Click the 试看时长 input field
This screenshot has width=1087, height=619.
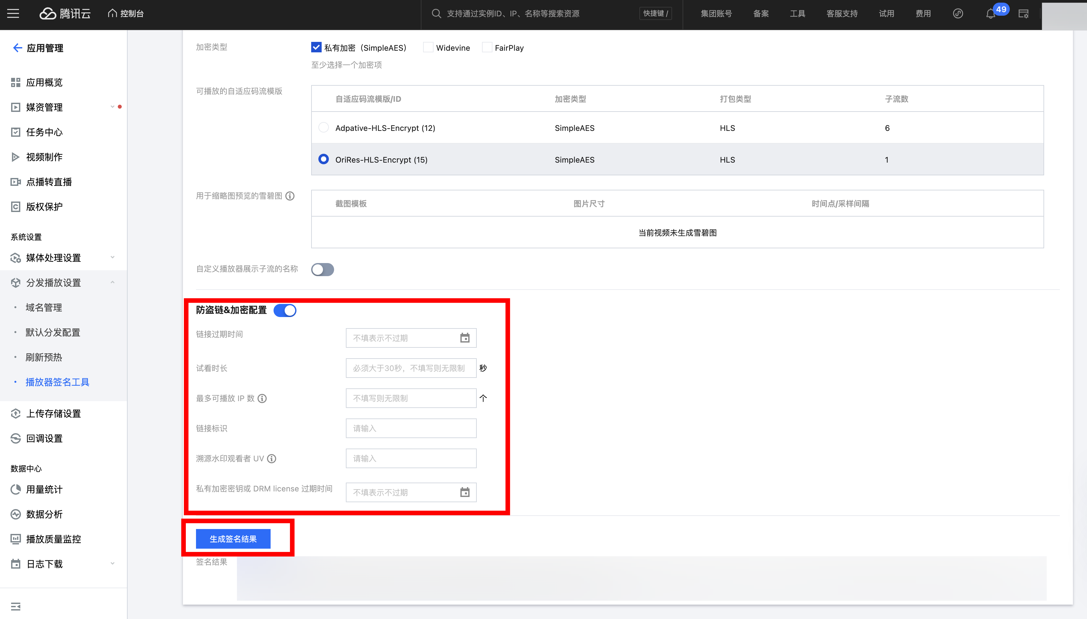[411, 368]
